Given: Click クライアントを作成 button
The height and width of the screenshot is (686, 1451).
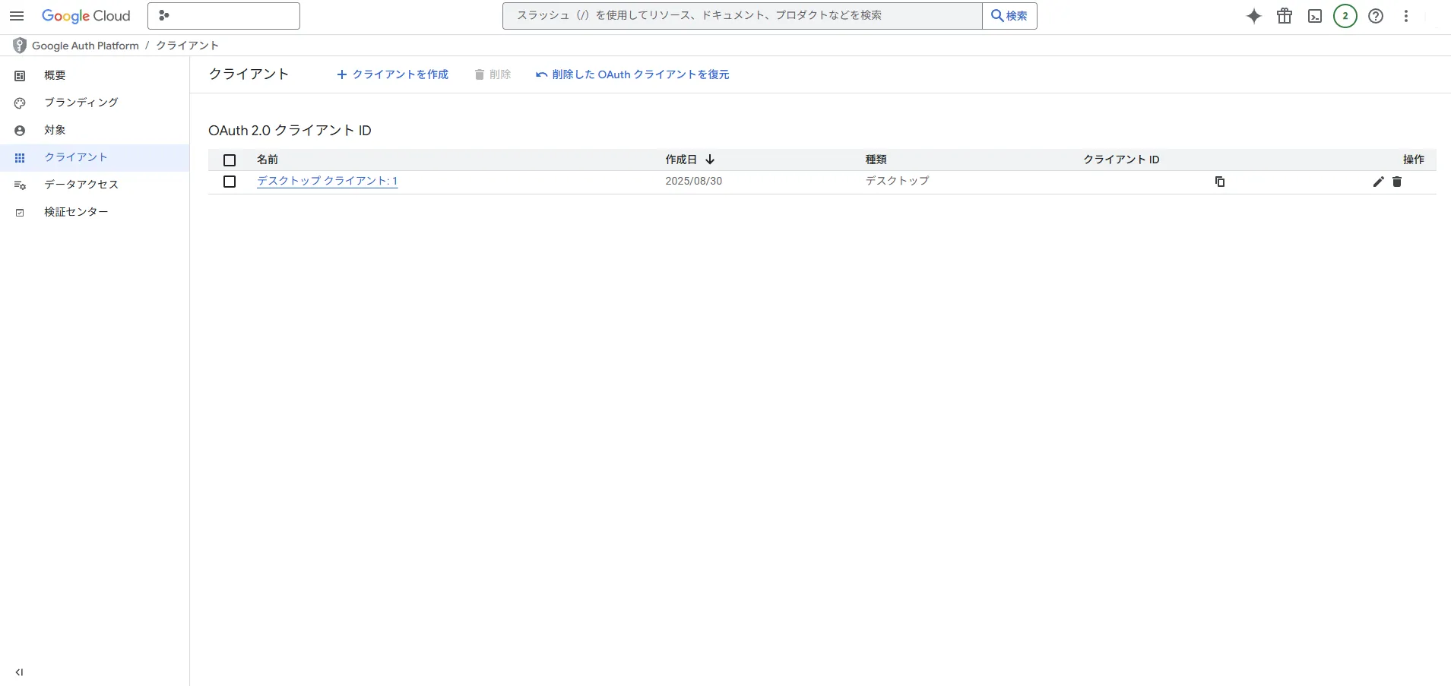Looking at the screenshot, I should 392,74.
